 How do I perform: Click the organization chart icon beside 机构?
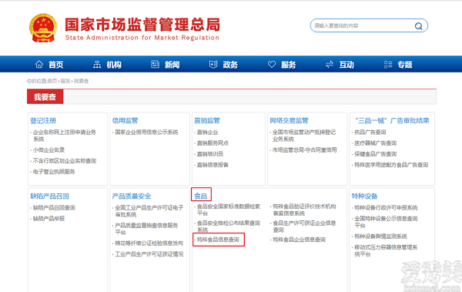[97, 64]
